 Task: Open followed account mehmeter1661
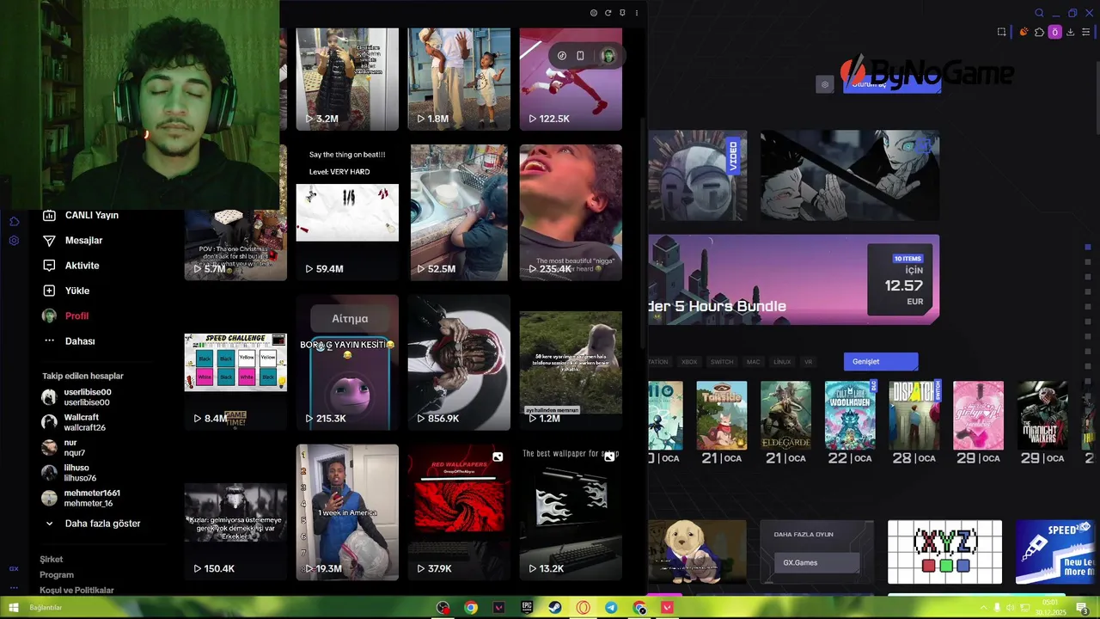81,498
